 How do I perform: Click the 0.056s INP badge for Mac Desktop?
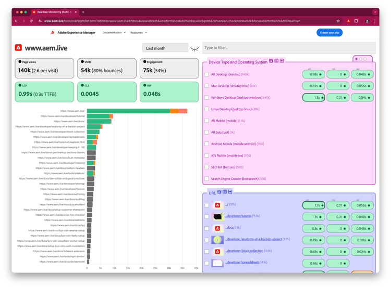[x=362, y=86]
